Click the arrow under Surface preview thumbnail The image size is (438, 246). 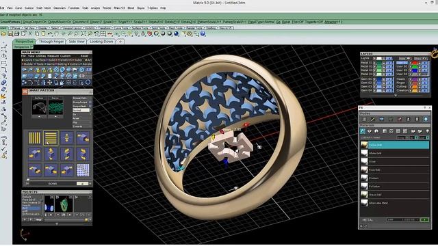(x=39, y=116)
